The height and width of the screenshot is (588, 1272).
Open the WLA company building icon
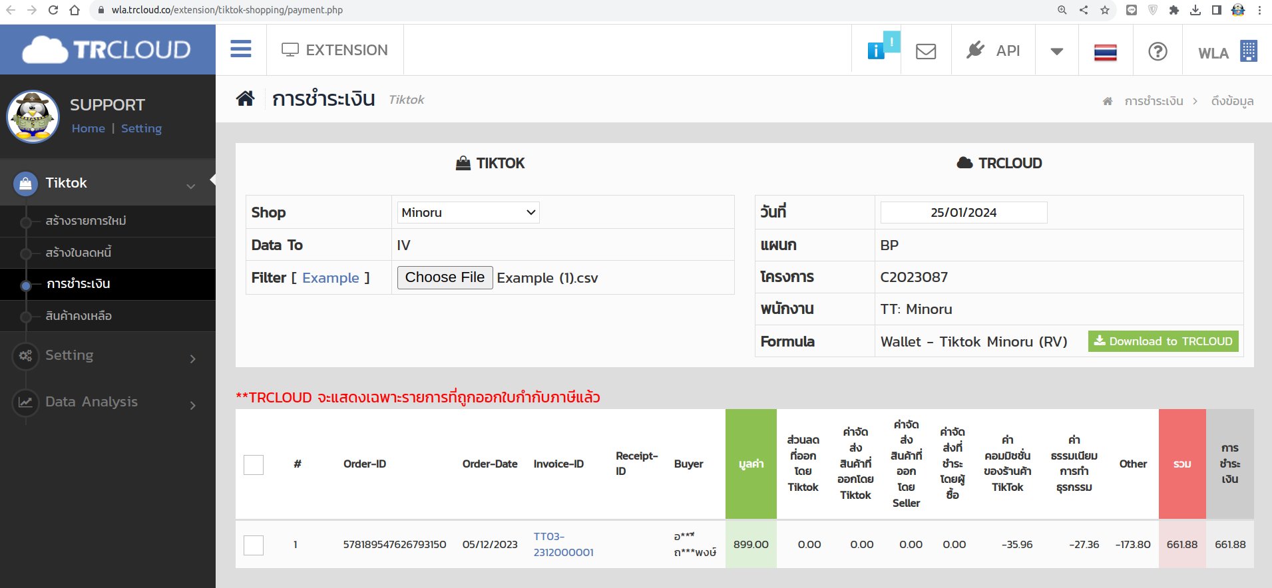click(x=1249, y=51)
